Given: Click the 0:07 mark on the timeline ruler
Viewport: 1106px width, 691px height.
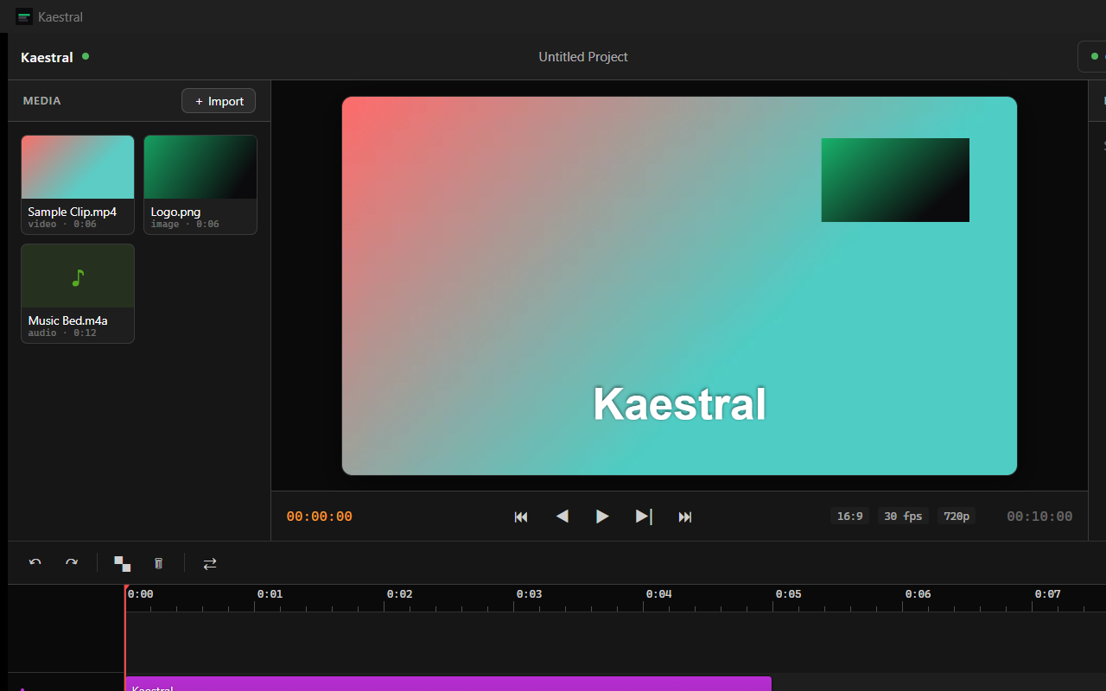Looking at the screenshot, I should pyautogui.click(x=1047, y=594).
